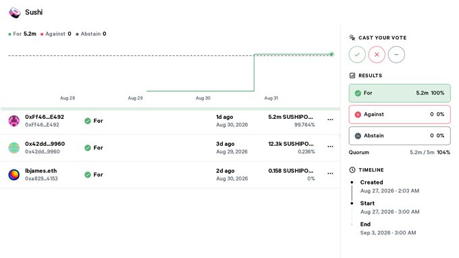Open voter profile lbjames.eth

pyautogui.click(x=41, y=171)
